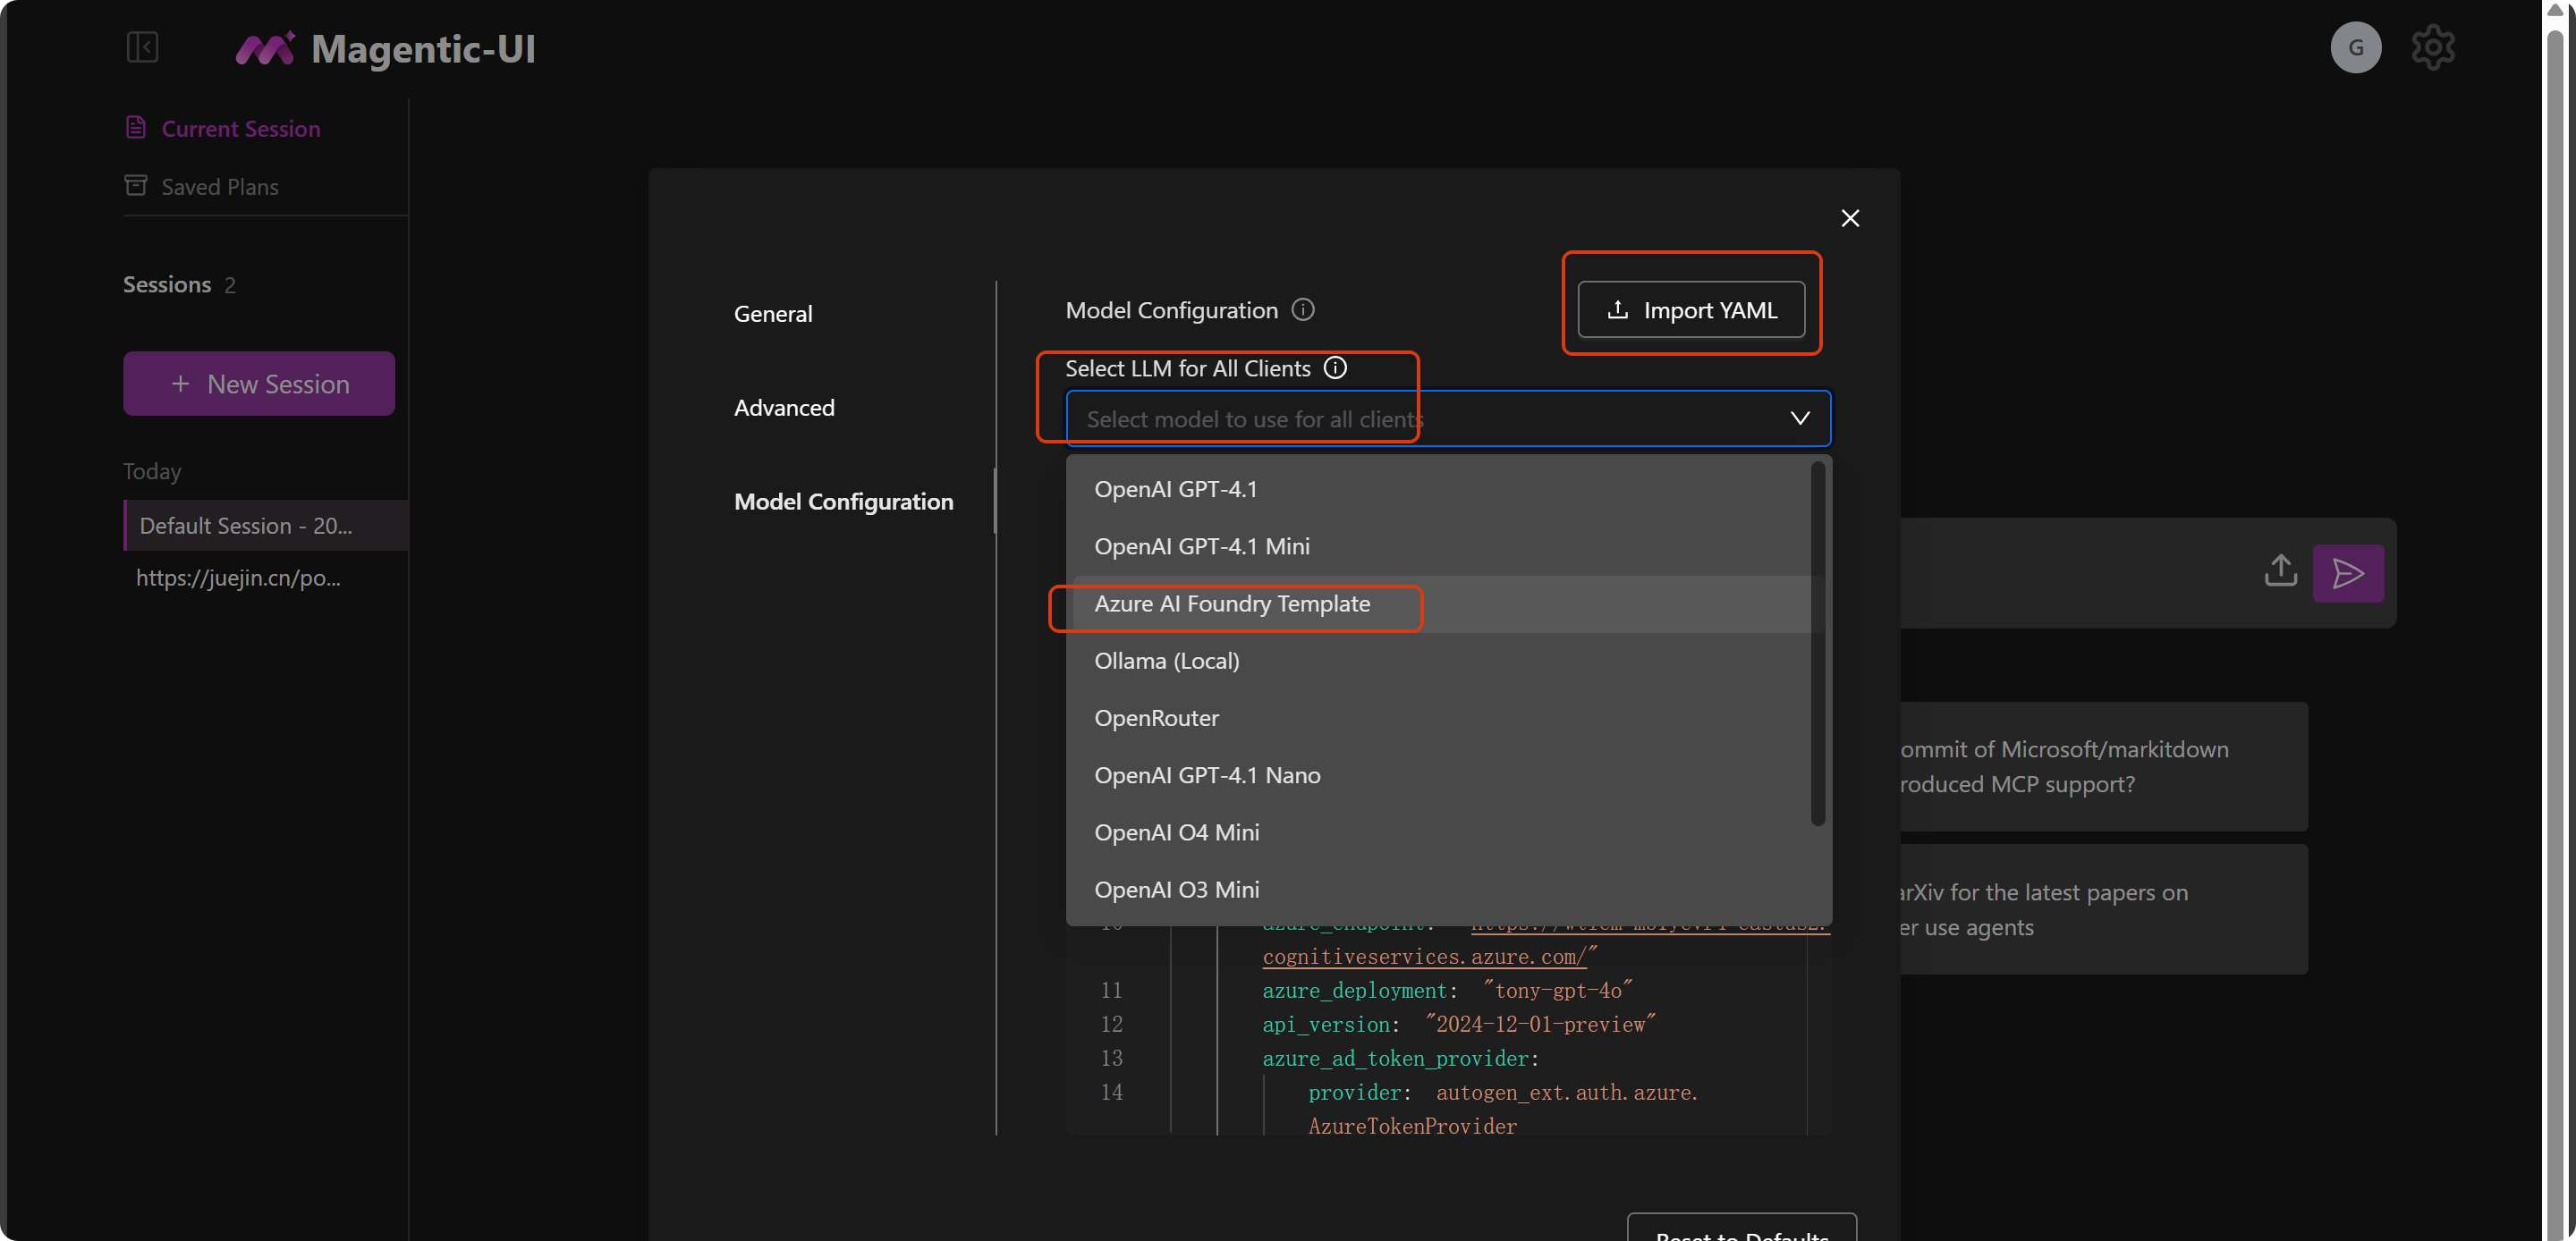Click the cognitiveservices.azure.com link in YAML
Image resolution: width=2576 pixels, height=1241 pixels.
(x=1423, y=957)
